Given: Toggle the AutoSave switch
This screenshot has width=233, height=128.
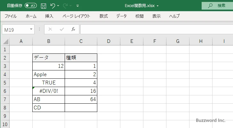Looking at the screenshot, I should tap(31, 6).
